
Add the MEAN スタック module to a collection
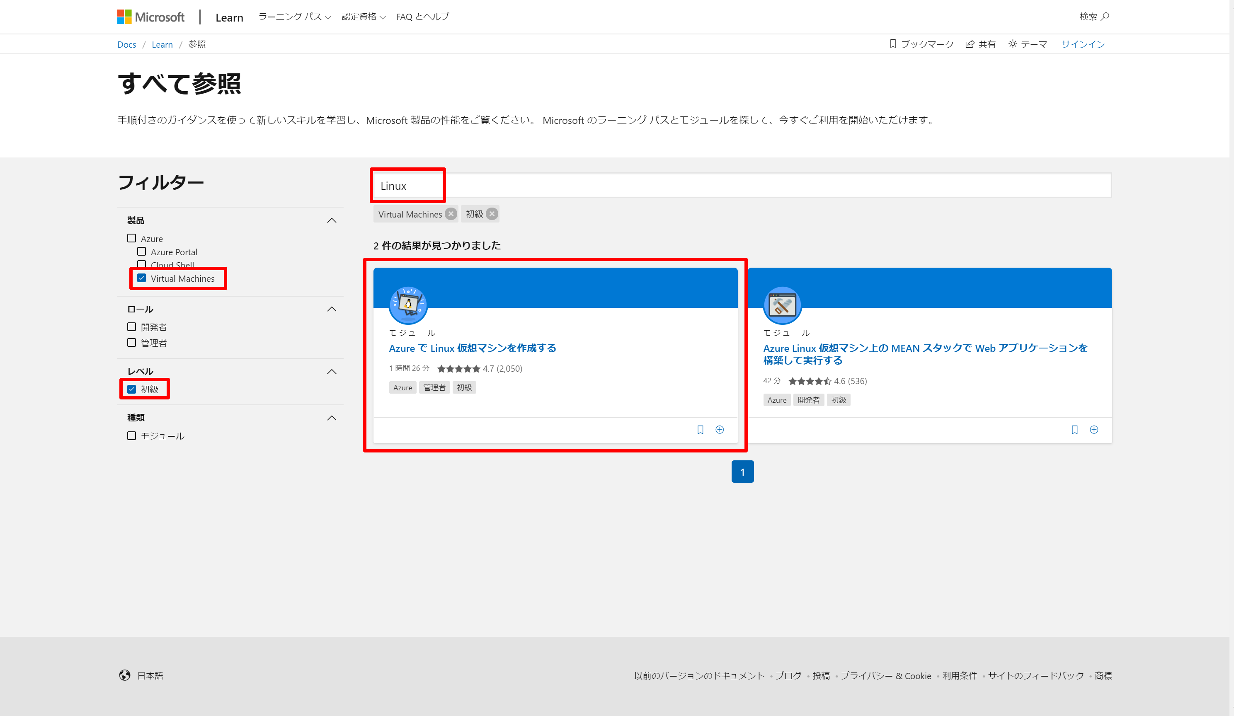(1094, 430)
